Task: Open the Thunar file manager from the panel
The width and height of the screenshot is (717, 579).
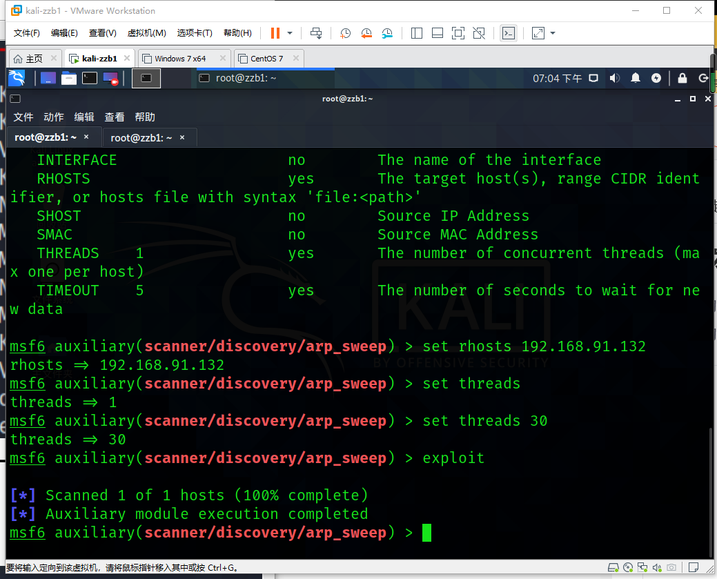Action: point(70,78)
